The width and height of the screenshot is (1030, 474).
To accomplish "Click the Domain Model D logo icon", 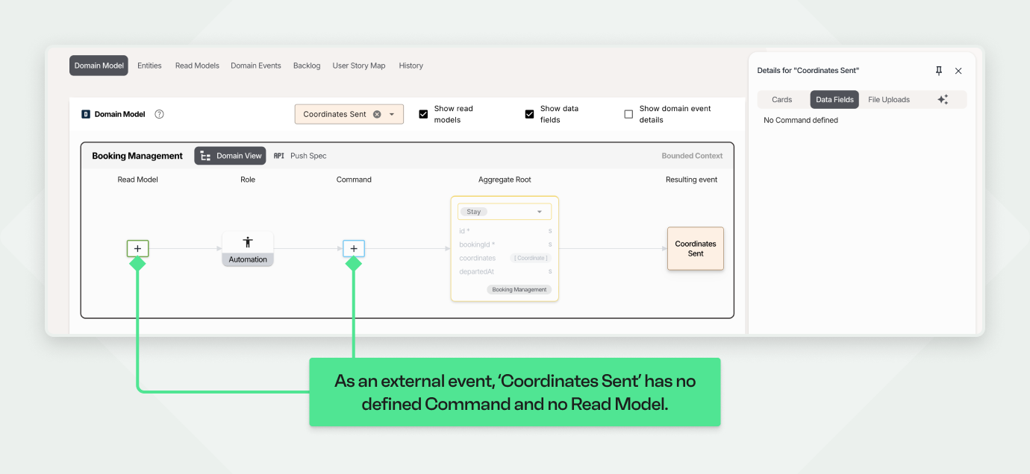I will [86, 114].
